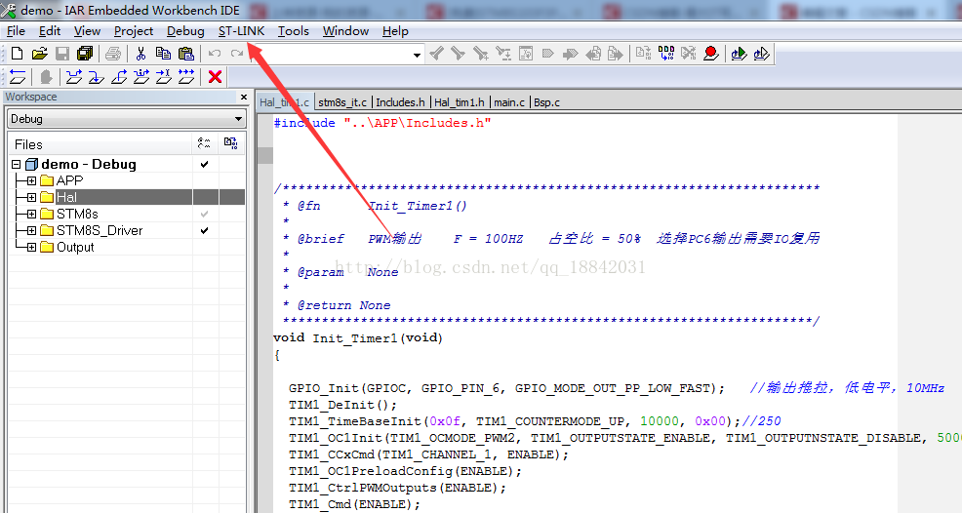This screenshot has width=962, height=513.
Task: Click the Stop Build icon
Action: 689,54
